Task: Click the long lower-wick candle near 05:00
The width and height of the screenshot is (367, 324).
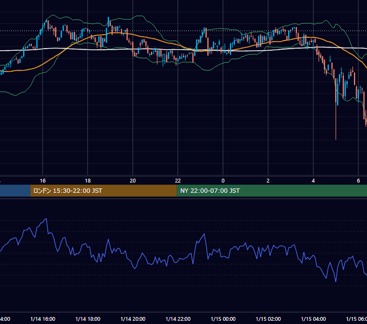Action: click(336, 109)
